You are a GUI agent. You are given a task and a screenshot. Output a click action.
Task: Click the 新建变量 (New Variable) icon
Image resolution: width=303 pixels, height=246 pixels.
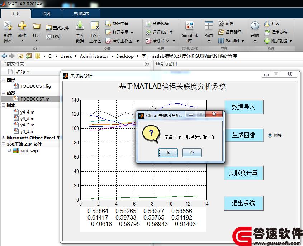click(x=108, y=24)
